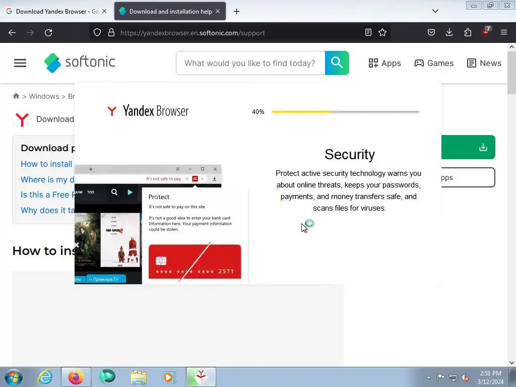Save page to Pocket

click(431, 32)
